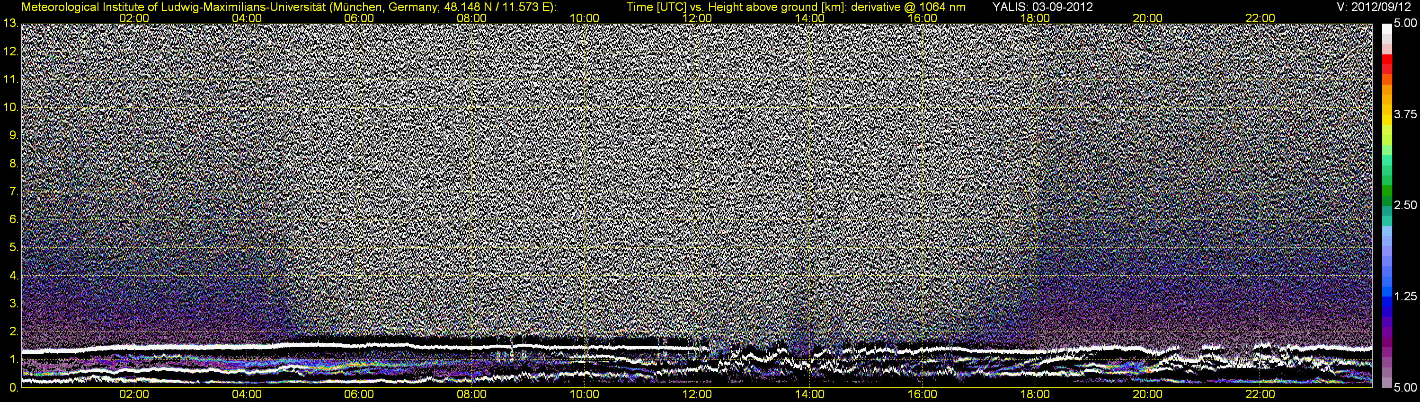1420x402 pixels.
Task: Click the height axis label 6
Action: pos(14,220)
